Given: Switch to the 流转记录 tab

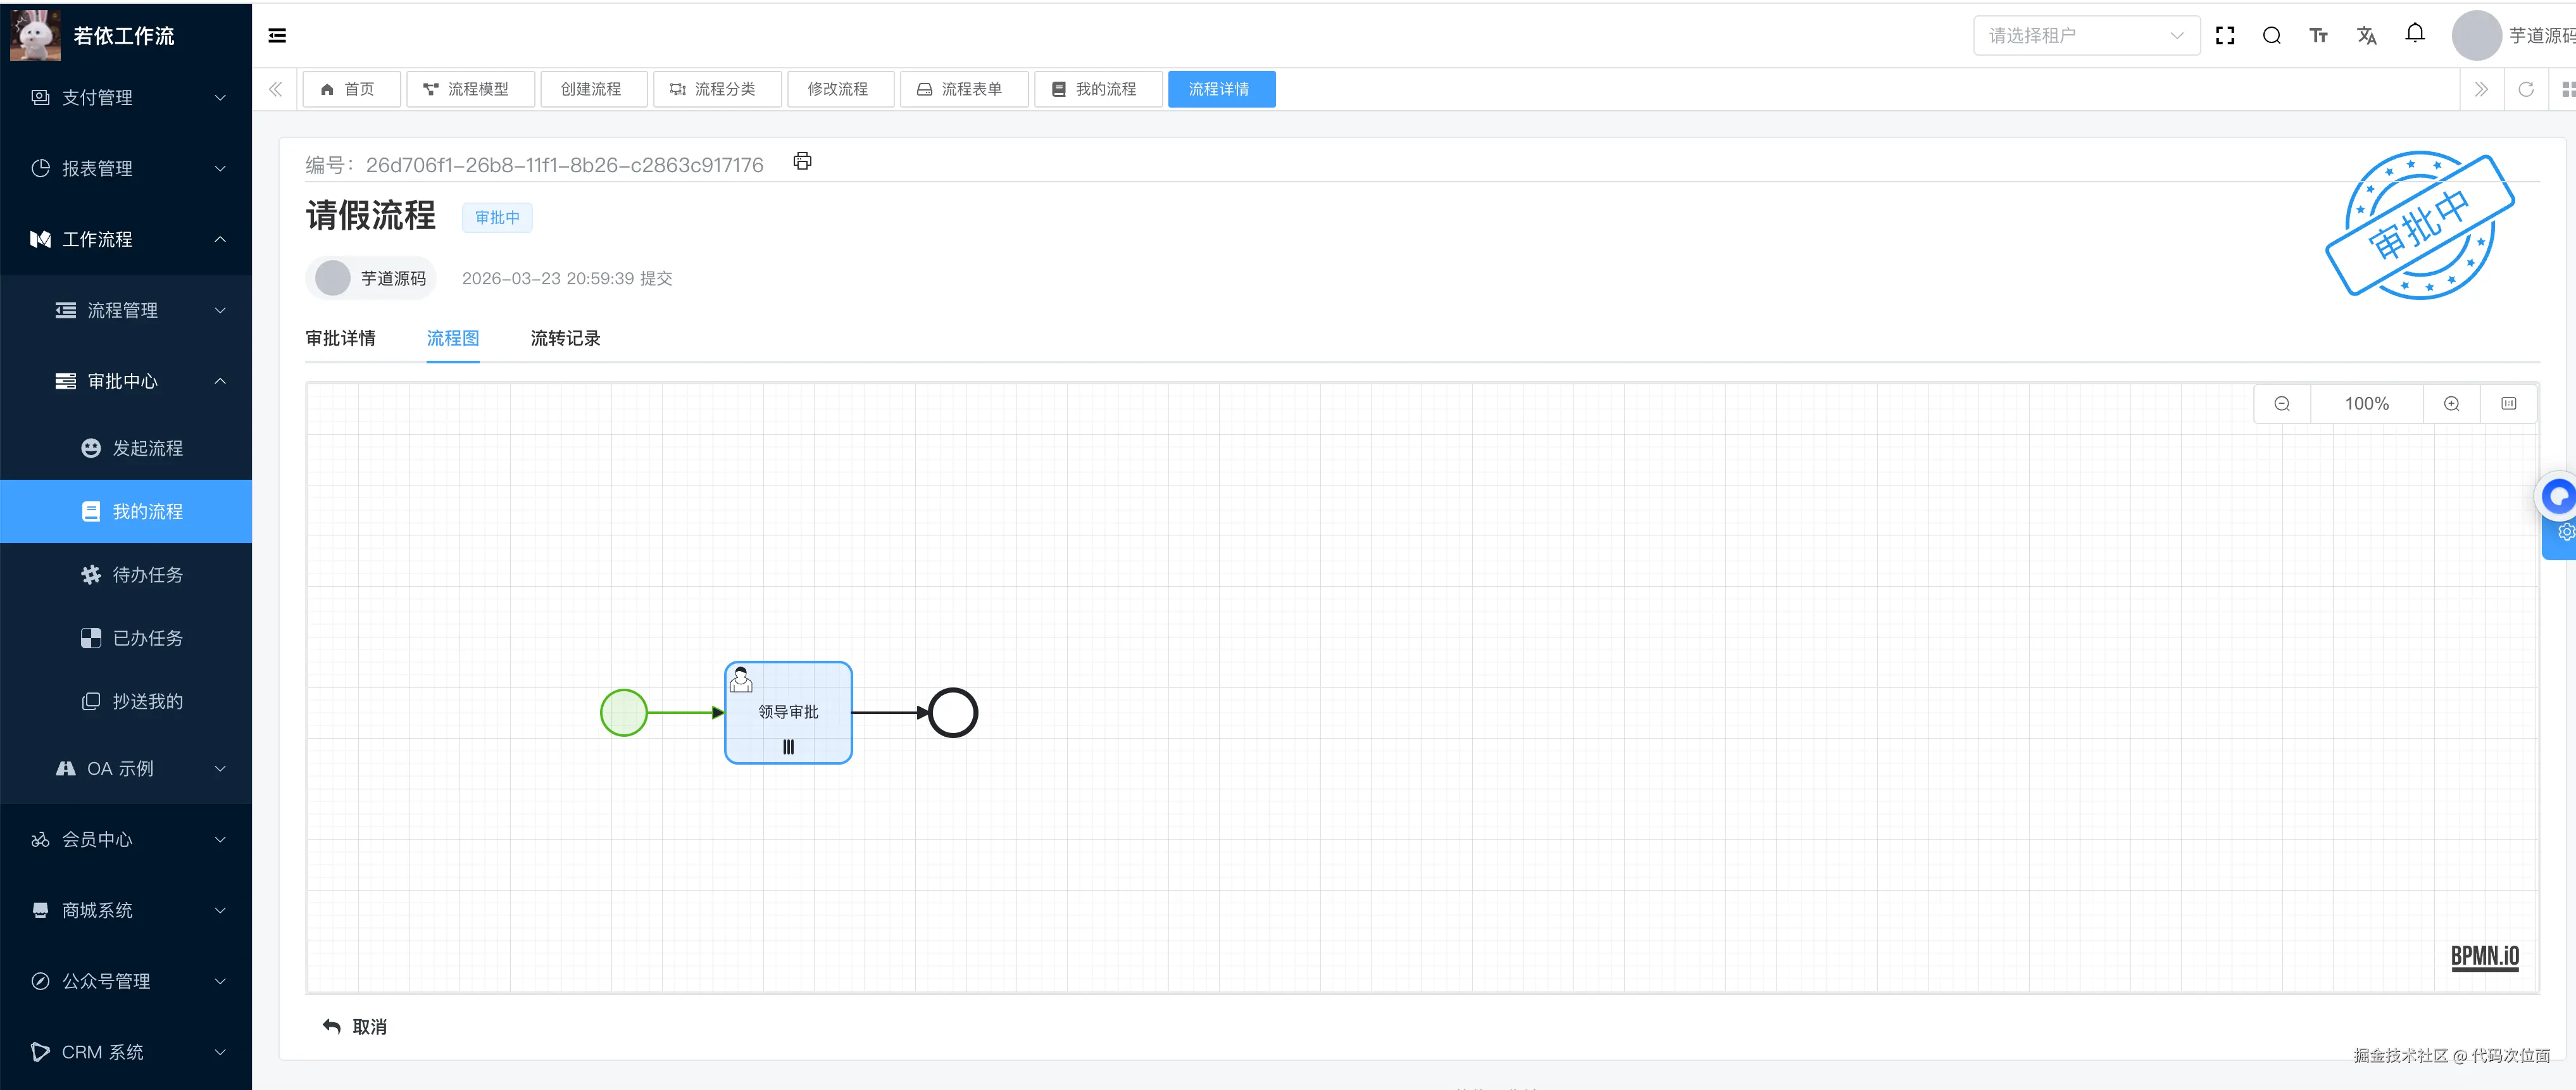Looking at the screenshot, I should [565, 339].
